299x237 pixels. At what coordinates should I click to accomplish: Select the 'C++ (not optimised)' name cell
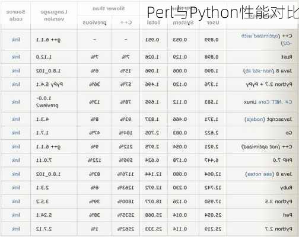click(x=266, y=147)
